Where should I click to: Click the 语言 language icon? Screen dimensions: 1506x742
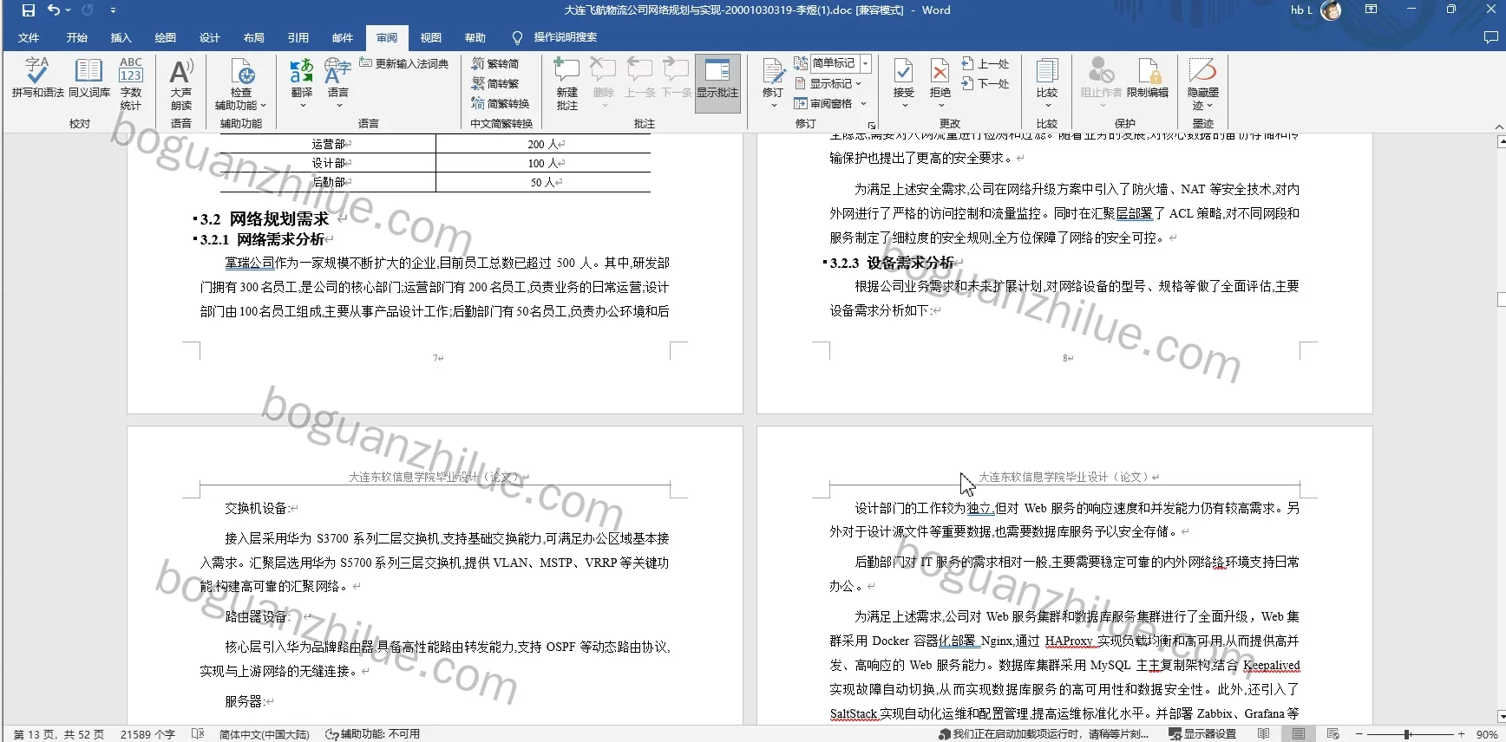pos(337,83)
